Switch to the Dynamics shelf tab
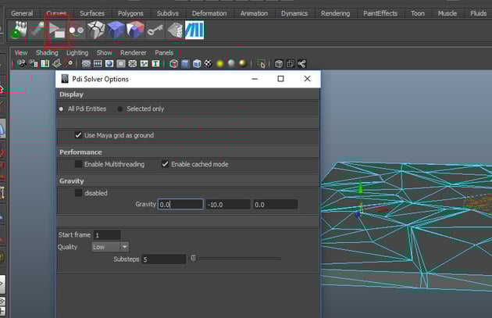Screen dimensions: 492x318 coord(294,13)
